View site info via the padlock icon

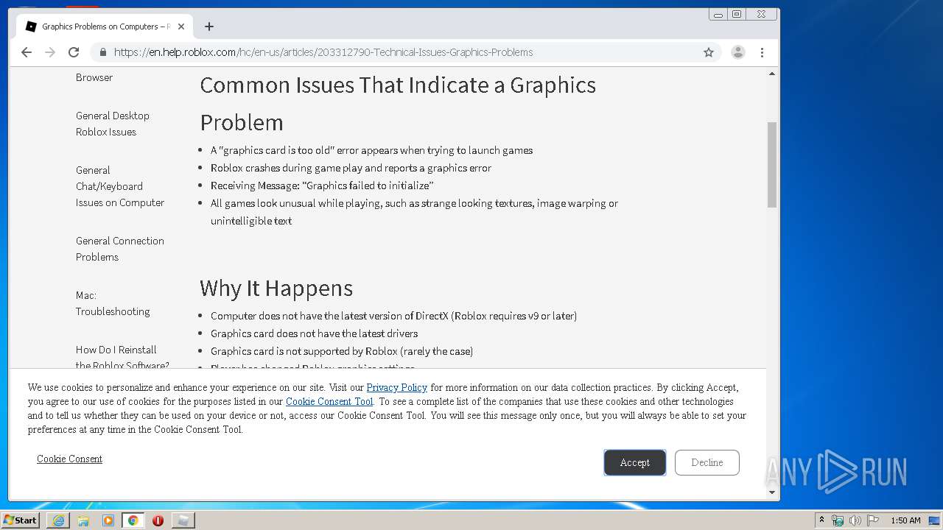point(102,52)
